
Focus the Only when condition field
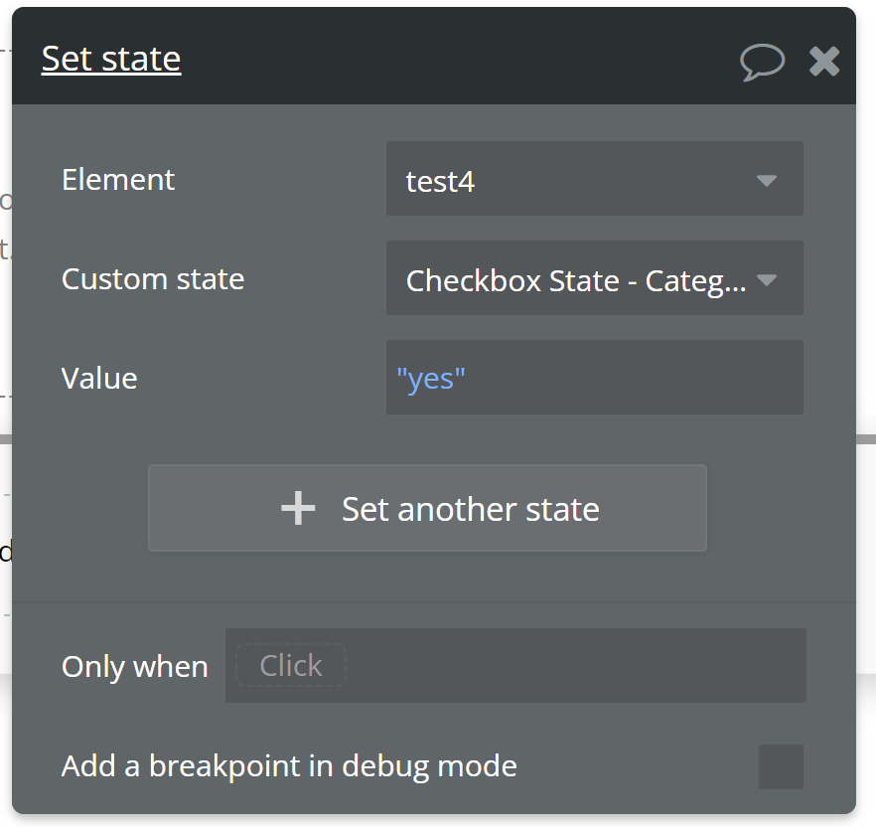coord(576,665)
